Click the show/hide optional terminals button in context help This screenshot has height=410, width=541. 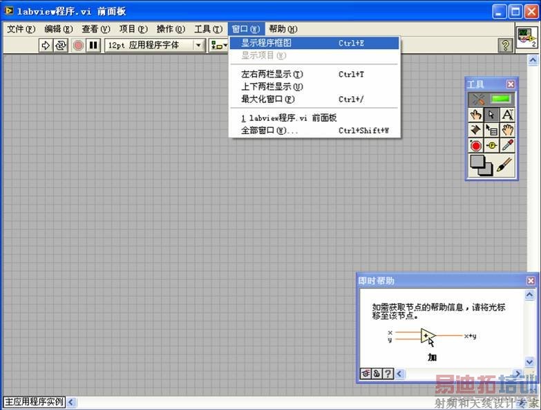(366, 373)
